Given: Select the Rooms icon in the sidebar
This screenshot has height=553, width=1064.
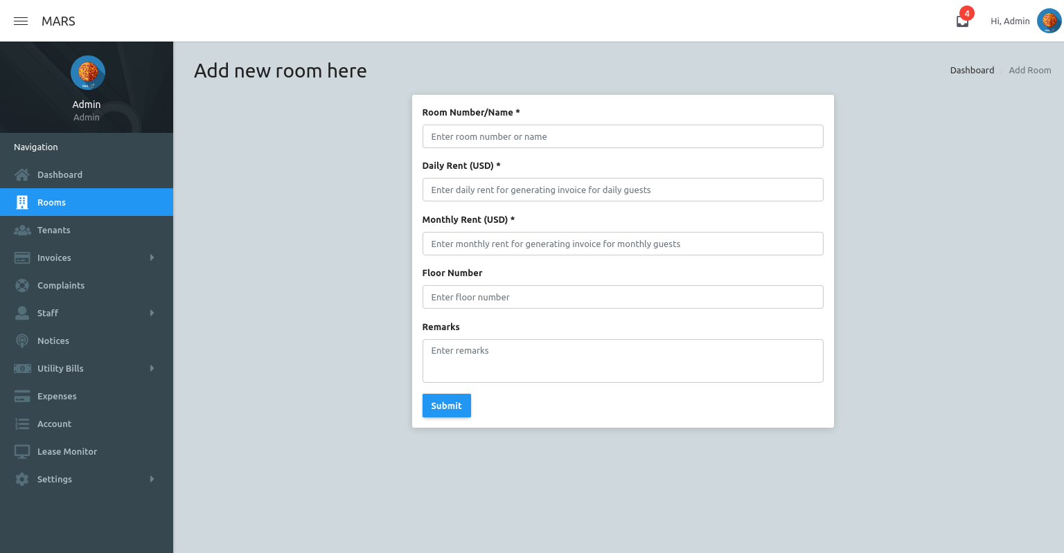Looking at the screenshot, I should pyautogui.click(x=22, y=202).
